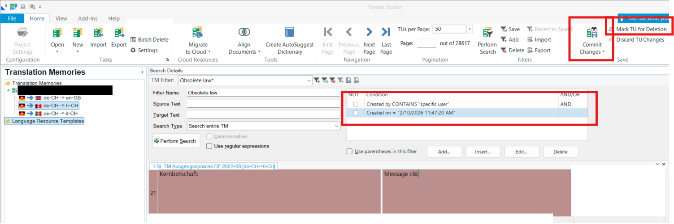Click the last icon in TM Filter toolbar
The height and width of the screenshot is (224, 674).
(356, 80)
